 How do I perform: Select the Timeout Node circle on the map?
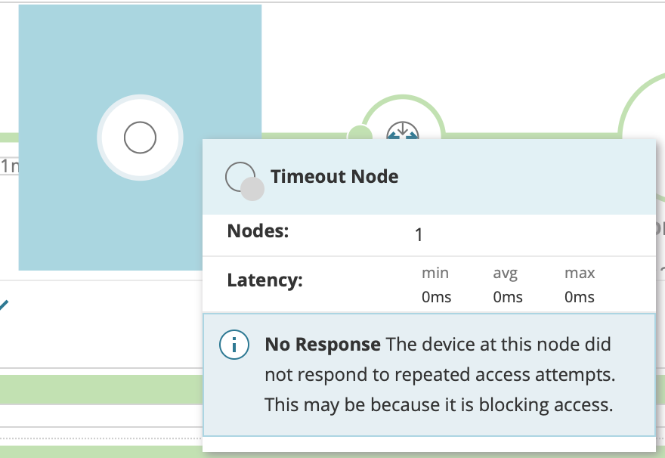140,138
